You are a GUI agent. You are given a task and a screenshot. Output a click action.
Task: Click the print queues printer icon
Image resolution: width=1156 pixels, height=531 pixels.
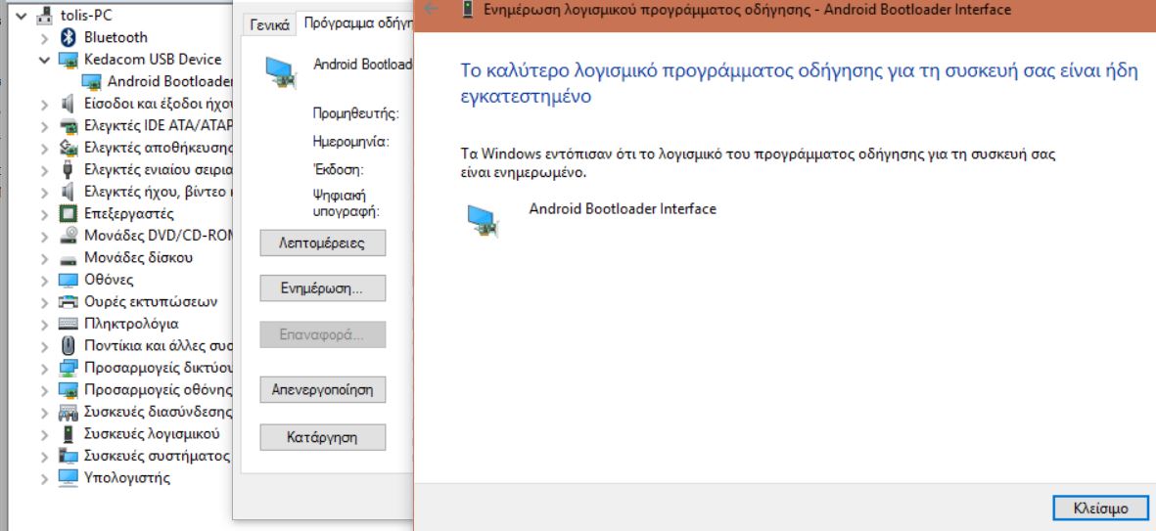(x=68, y=302)
